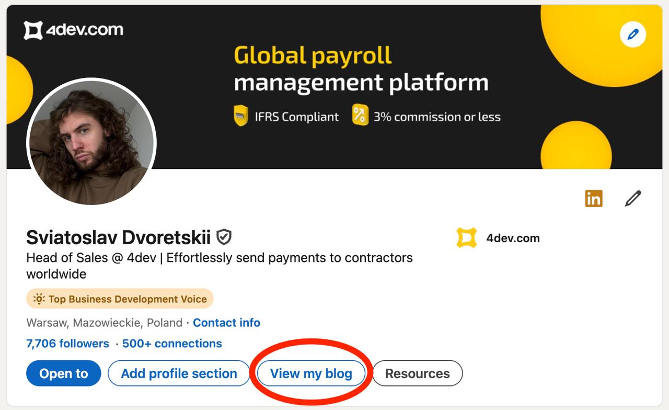Click the IFRS Compliant shield icon
Viewport: 669px width, 410px height.
[x=240, y=116]
